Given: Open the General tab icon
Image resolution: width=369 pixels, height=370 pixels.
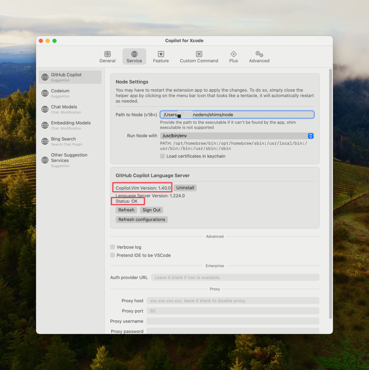Looking at the screenshot, I should pos(107,54).
